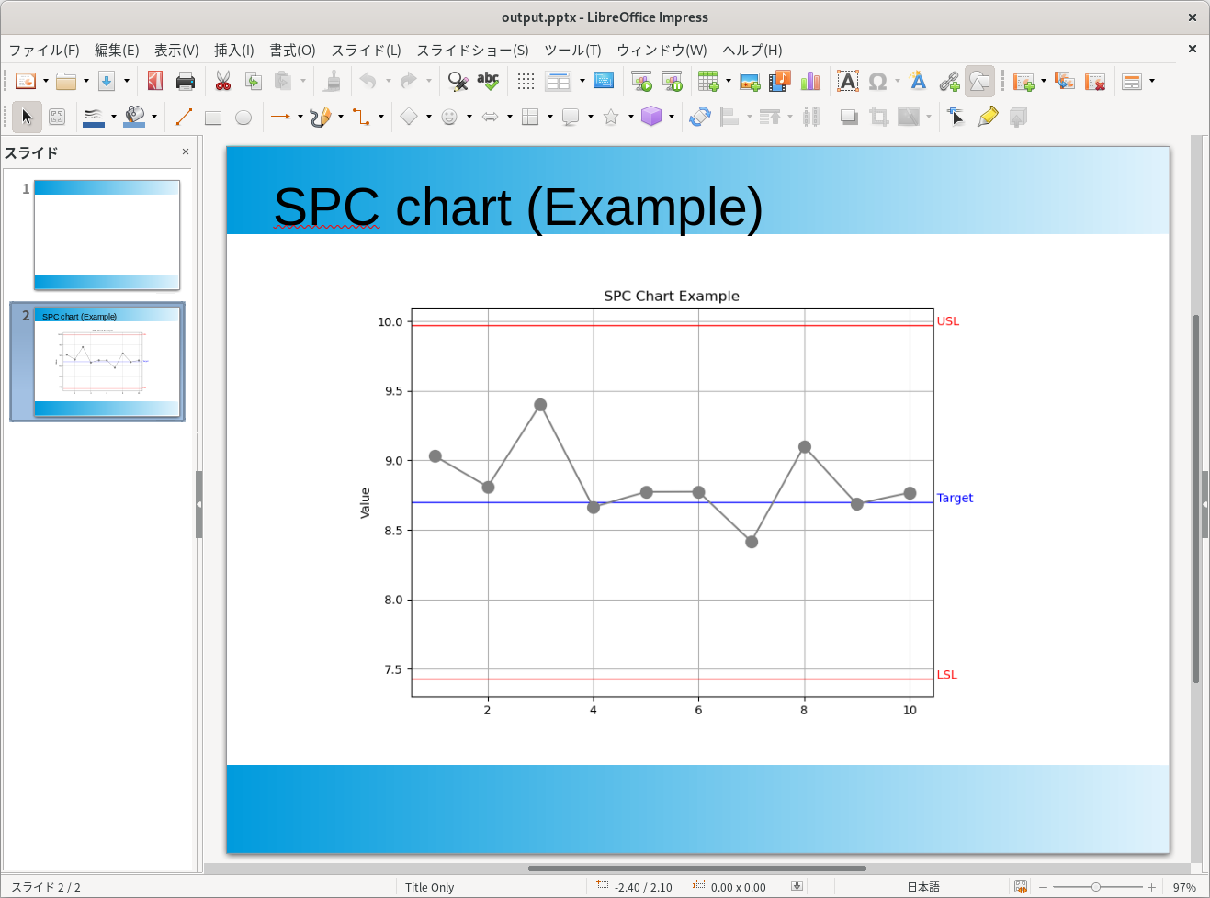Open Find and Replace
This screenshot has width=1210, height=898.
pos(457,81)
